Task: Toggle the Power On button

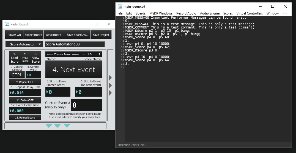Action: tap(14, 35)
